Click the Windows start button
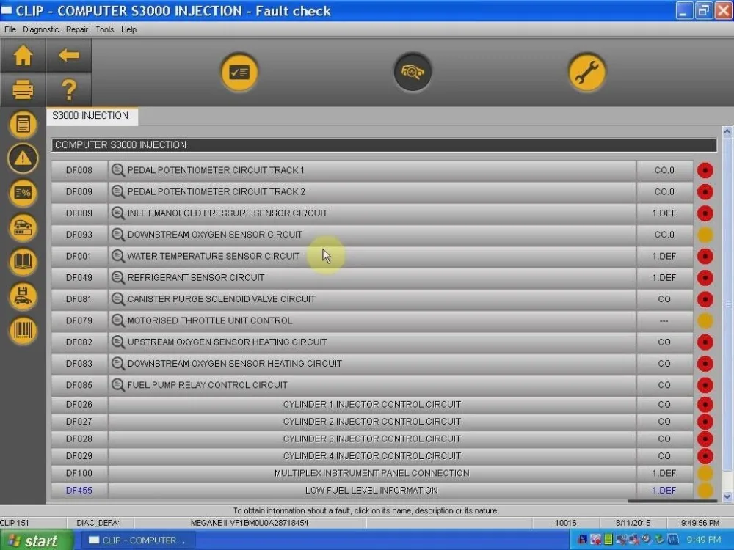Image resolution: width=734 pixels, height=550 pixels. coord(36,540)
